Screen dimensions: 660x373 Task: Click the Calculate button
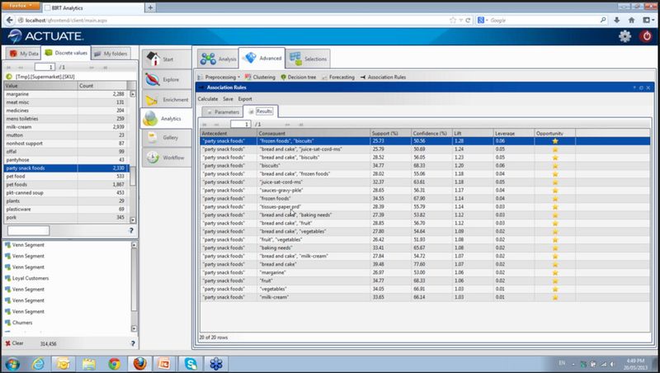click(x=208, y=99)
